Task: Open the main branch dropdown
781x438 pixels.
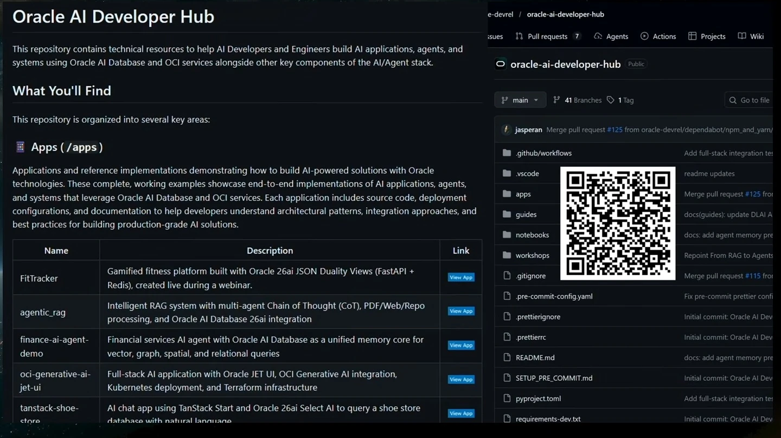Action: 520,100
